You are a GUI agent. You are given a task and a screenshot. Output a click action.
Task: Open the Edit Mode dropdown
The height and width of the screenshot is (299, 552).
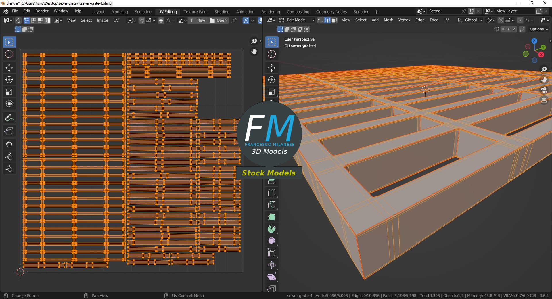pyautogui.click(x=296, y=20)
